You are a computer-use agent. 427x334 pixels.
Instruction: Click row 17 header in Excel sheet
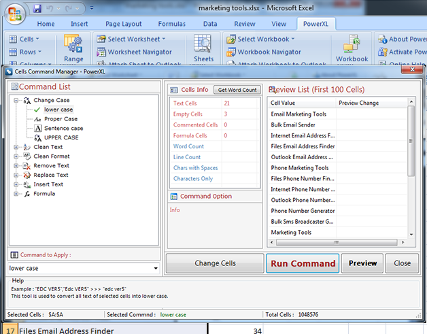tap(10, 330)
